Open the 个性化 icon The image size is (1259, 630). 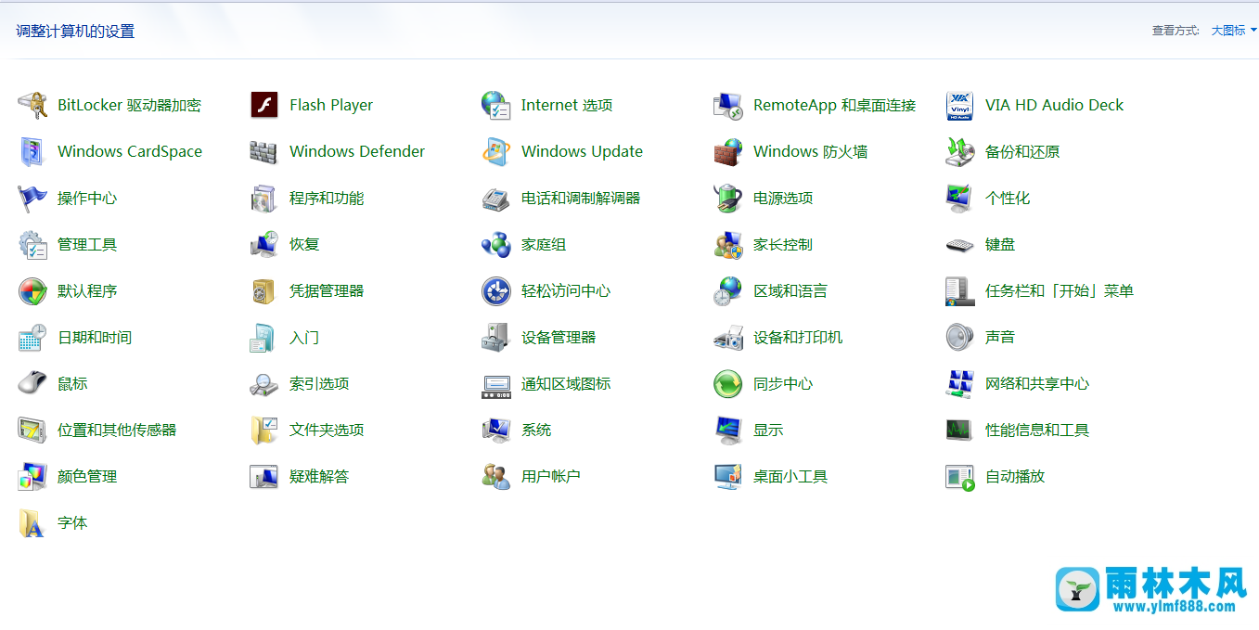(x=960, y=199)
